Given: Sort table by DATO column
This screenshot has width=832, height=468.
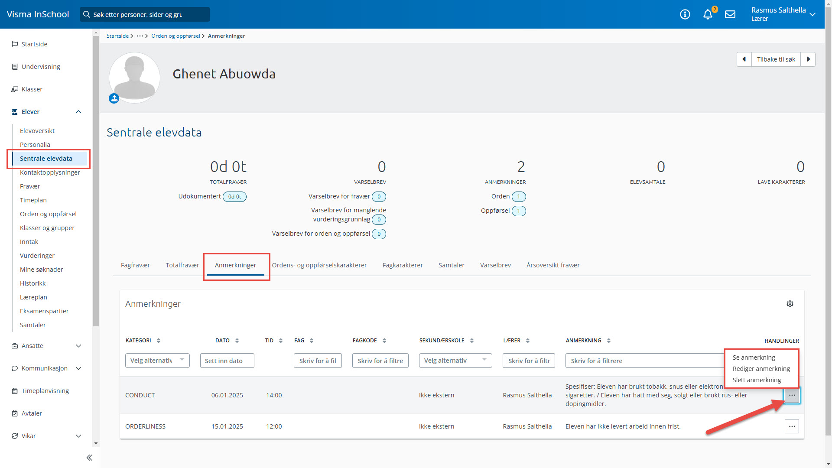Looking at the screenshot, I should (x=237, y=341).
